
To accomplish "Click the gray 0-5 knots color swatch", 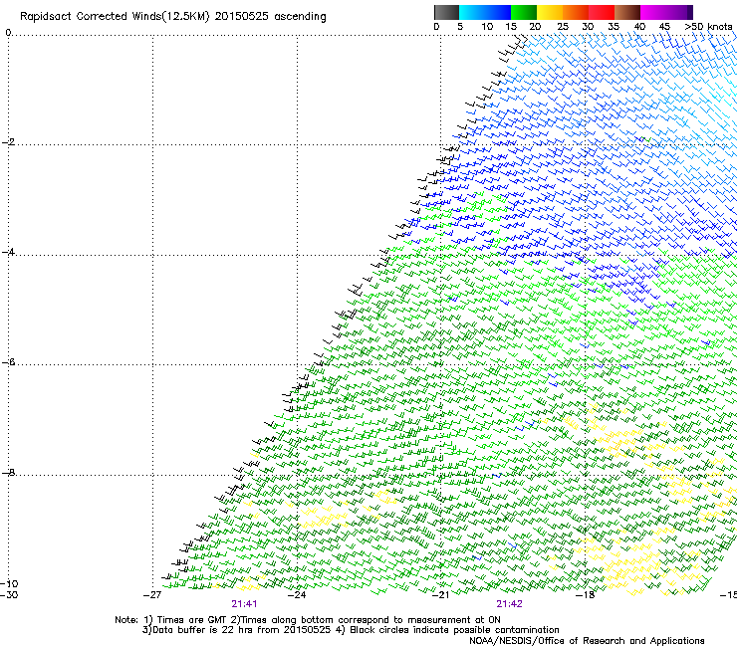I will tap(446, 12).
